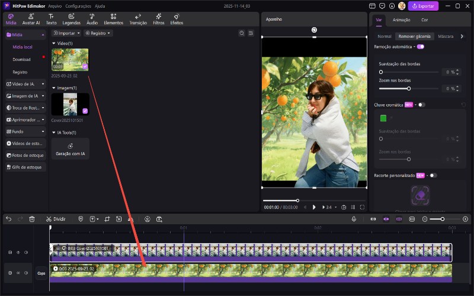Toggle Remoção automática switch
Screen dimensions: 474x296
[x=421, y=47]
